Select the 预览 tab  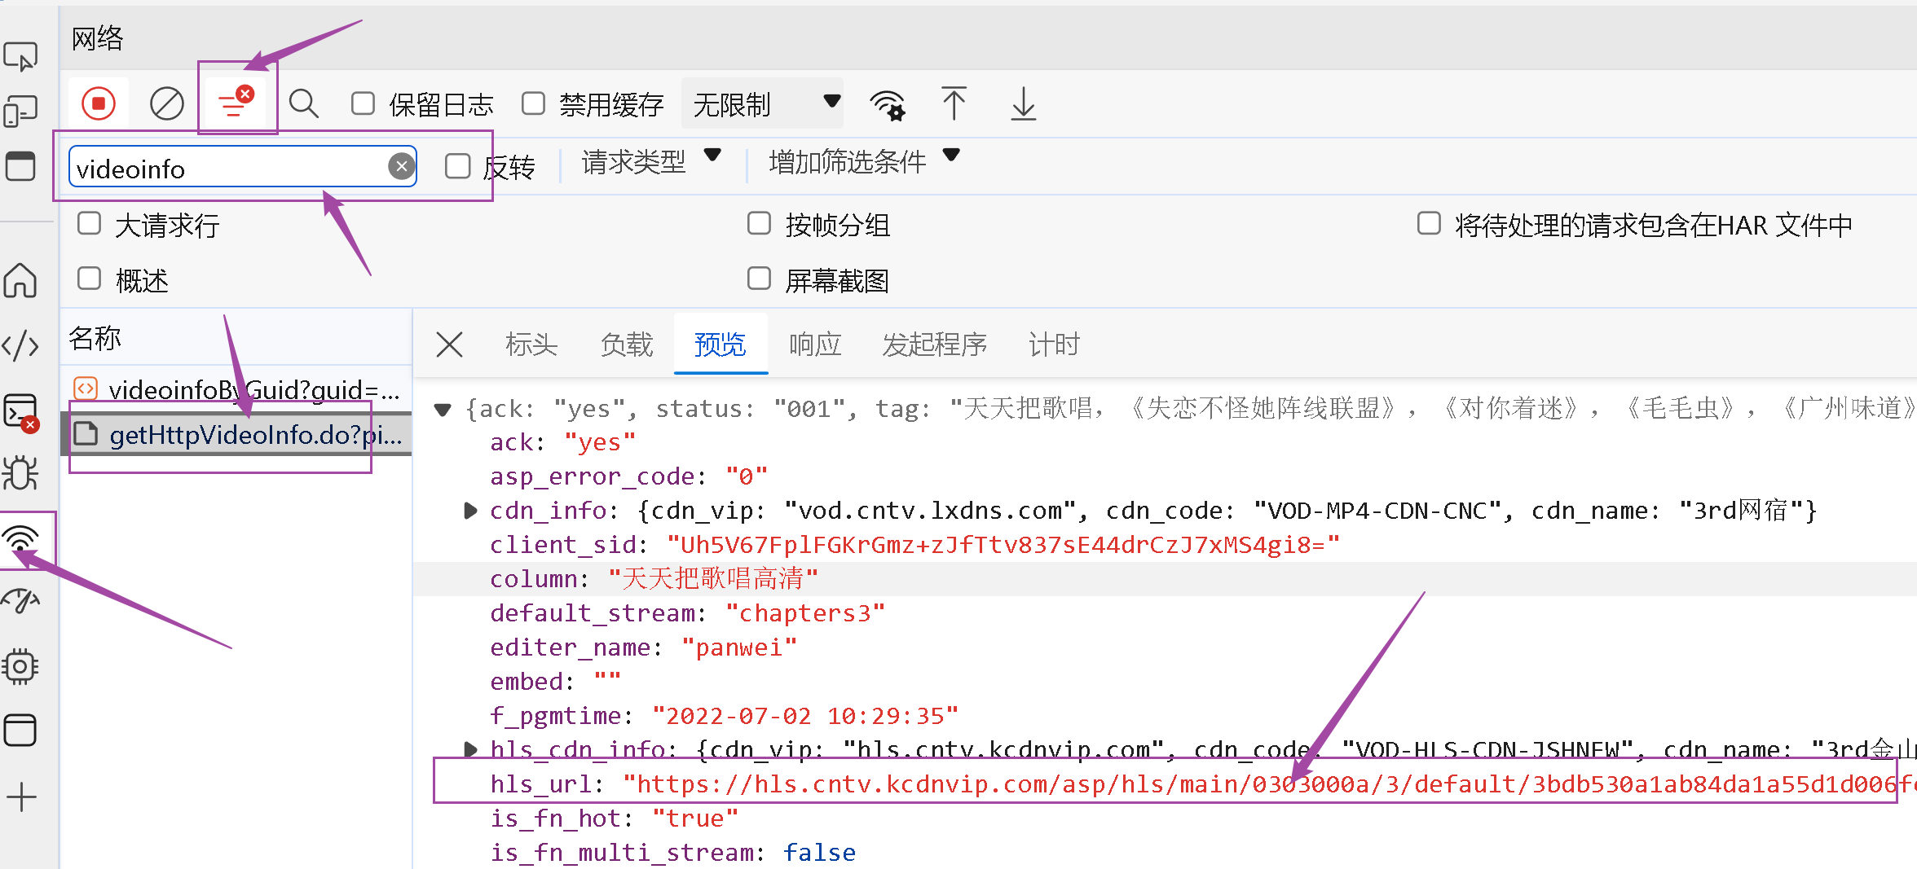tap(721, 345)
